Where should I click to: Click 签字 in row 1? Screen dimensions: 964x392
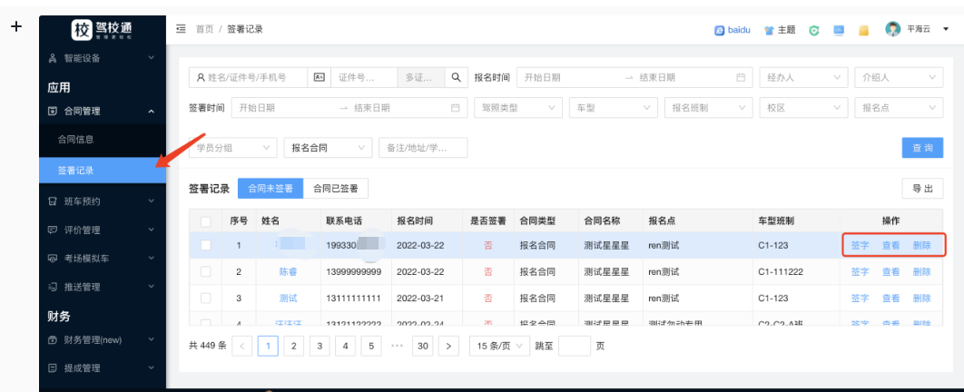[860, 245]
